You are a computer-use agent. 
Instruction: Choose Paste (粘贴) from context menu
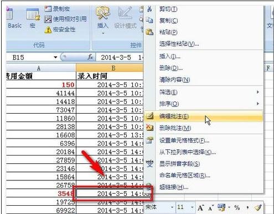[204, 32]
